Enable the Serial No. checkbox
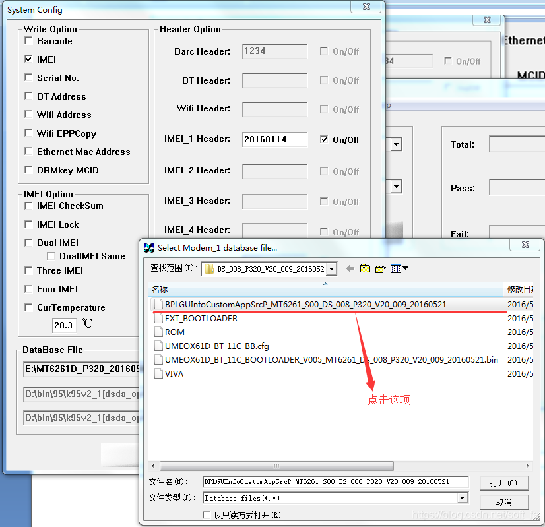The height and width of the screenshot is (527, 545). (28, 77)
